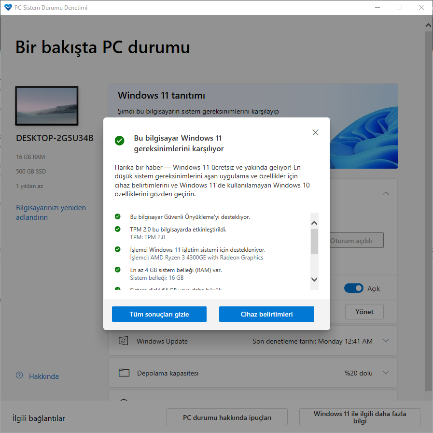Minimize the PC Sistem Durumu Denetimi window
This screenshot has height=433, width=433.
pos(377,7)
